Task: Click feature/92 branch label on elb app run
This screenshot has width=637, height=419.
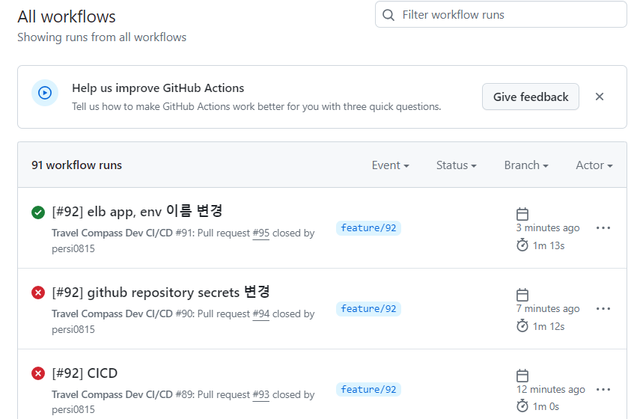Action: [368, 227]
